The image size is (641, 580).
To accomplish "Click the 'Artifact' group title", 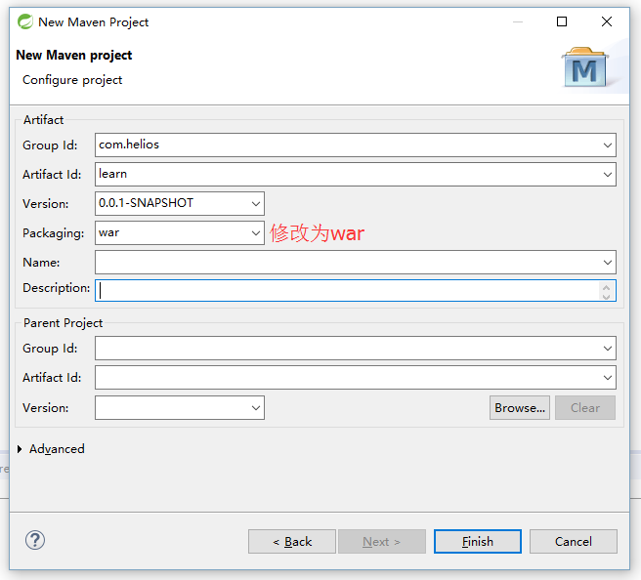I will tap(43, 120).
